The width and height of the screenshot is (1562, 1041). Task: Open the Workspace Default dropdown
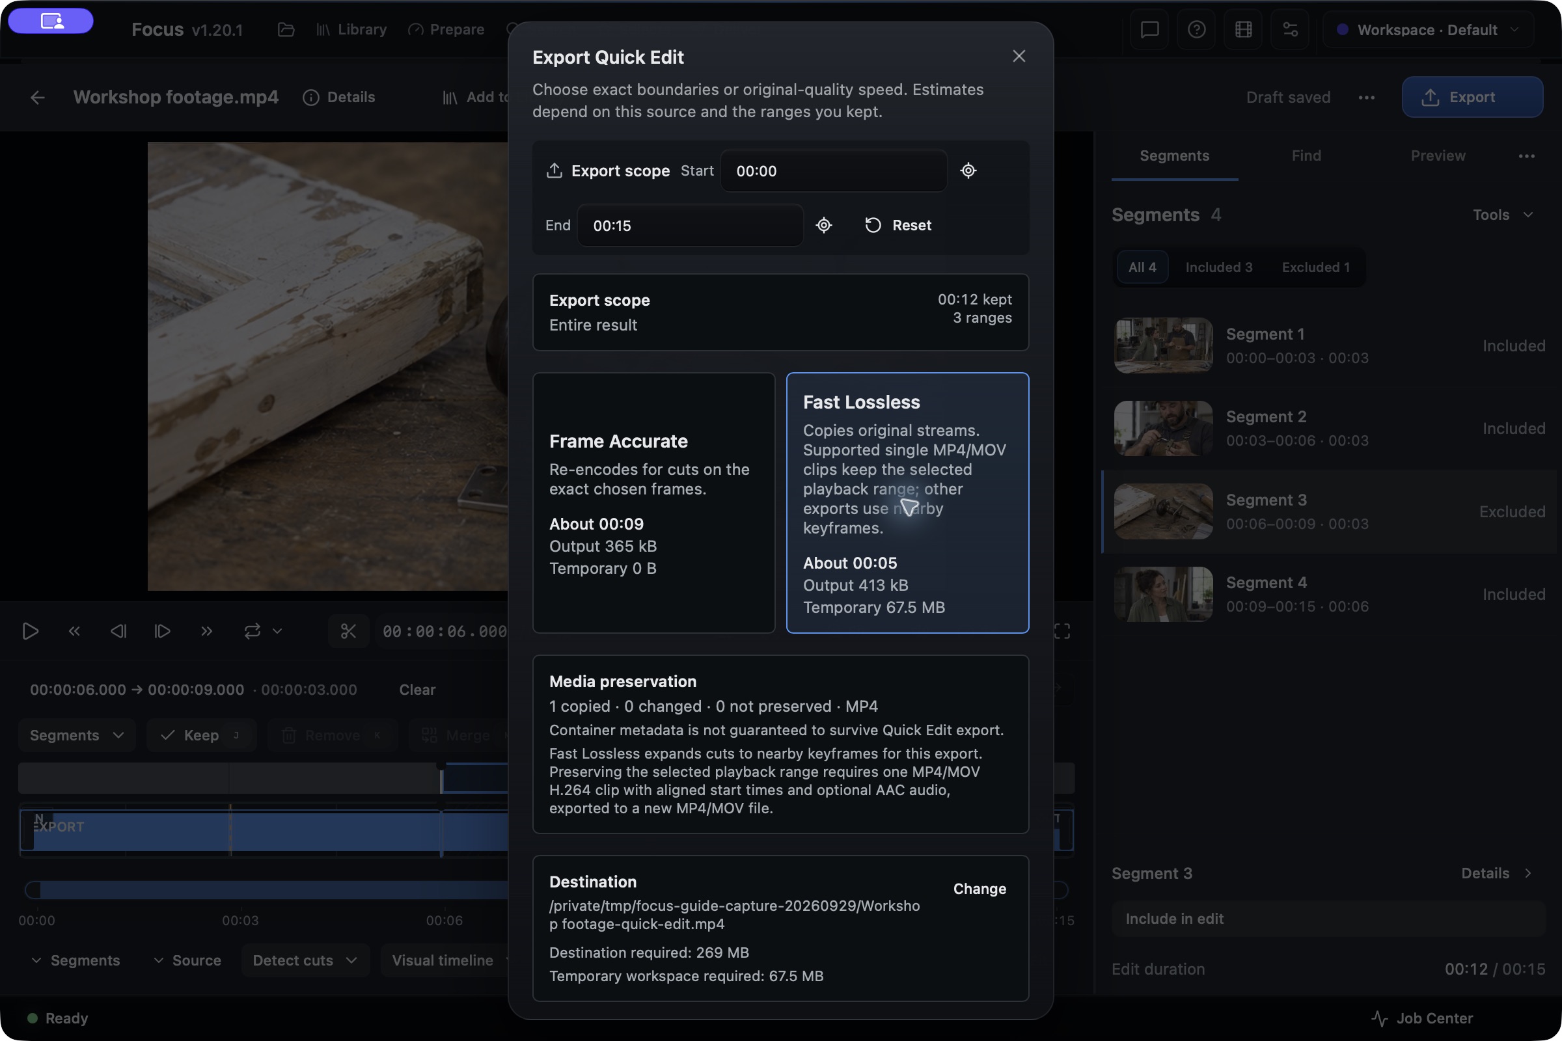[x=1428, y=30]
